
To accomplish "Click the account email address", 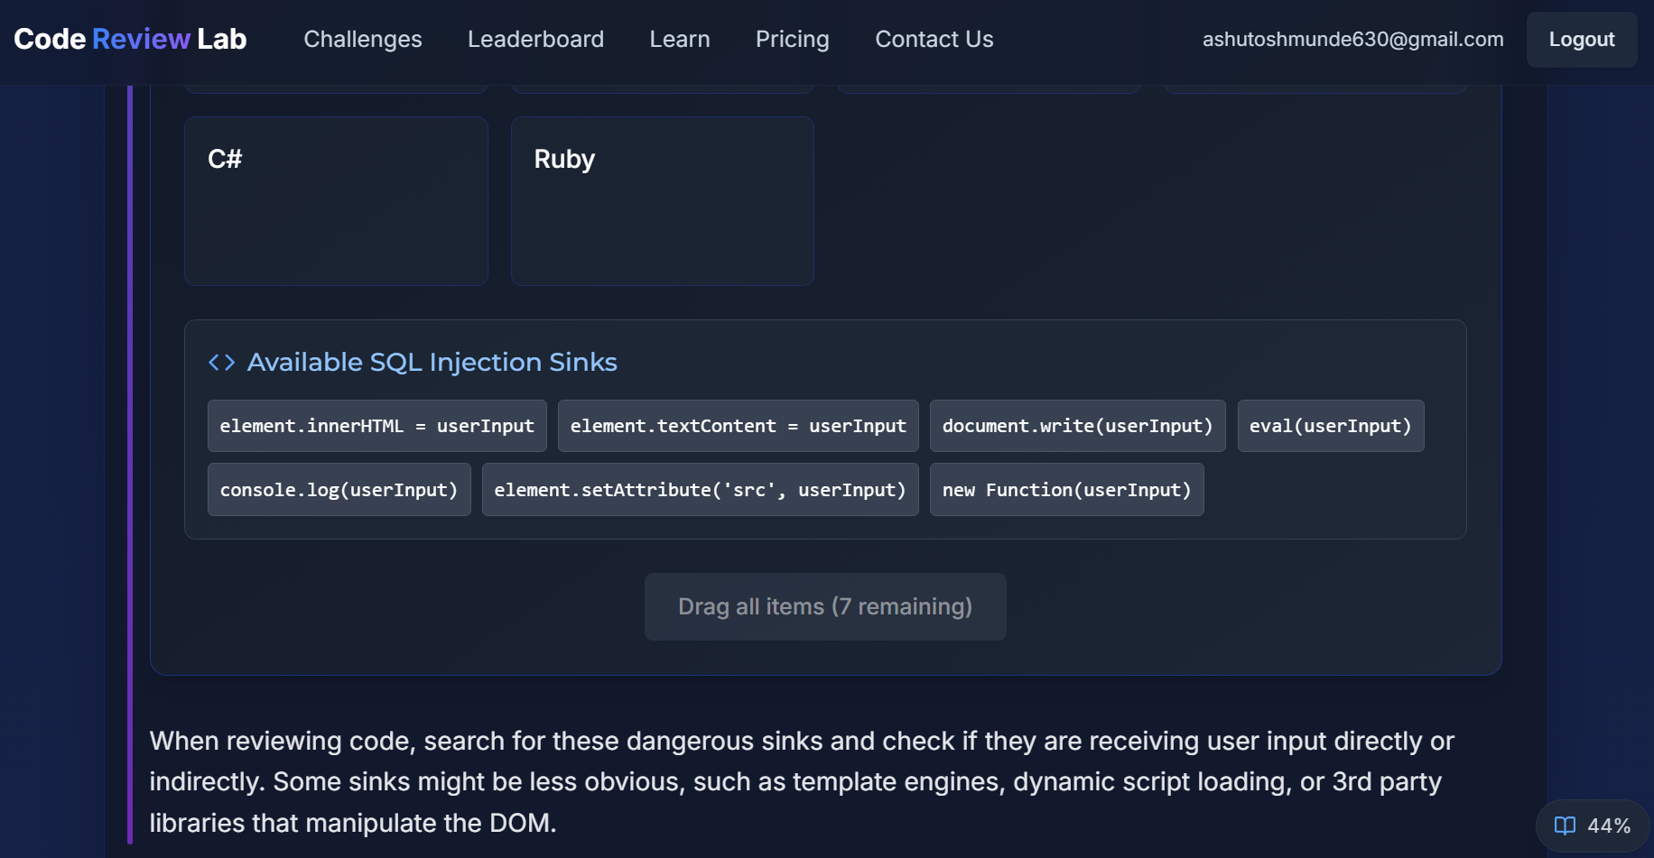I will tap(1352, 40).
